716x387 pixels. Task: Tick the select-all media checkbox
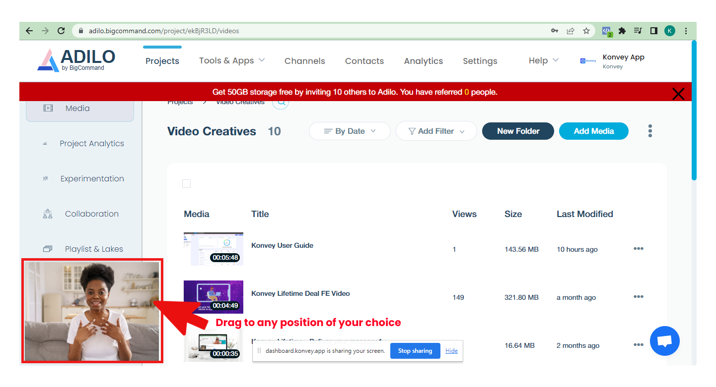(x=186, y=184)
